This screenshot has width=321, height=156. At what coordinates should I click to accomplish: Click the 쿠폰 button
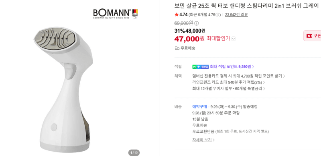312,36
